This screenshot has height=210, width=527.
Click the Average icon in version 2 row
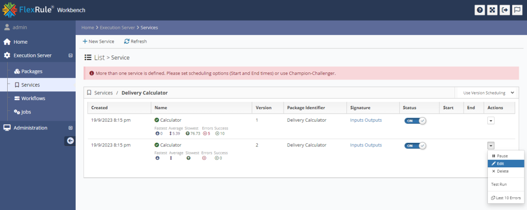[x=171, y=158]
